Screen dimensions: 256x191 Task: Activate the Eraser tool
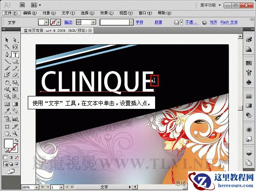[15, 75]
